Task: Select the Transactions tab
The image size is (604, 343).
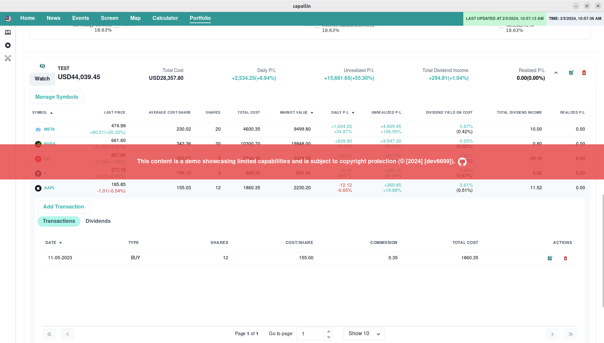Action: (59, 221)
